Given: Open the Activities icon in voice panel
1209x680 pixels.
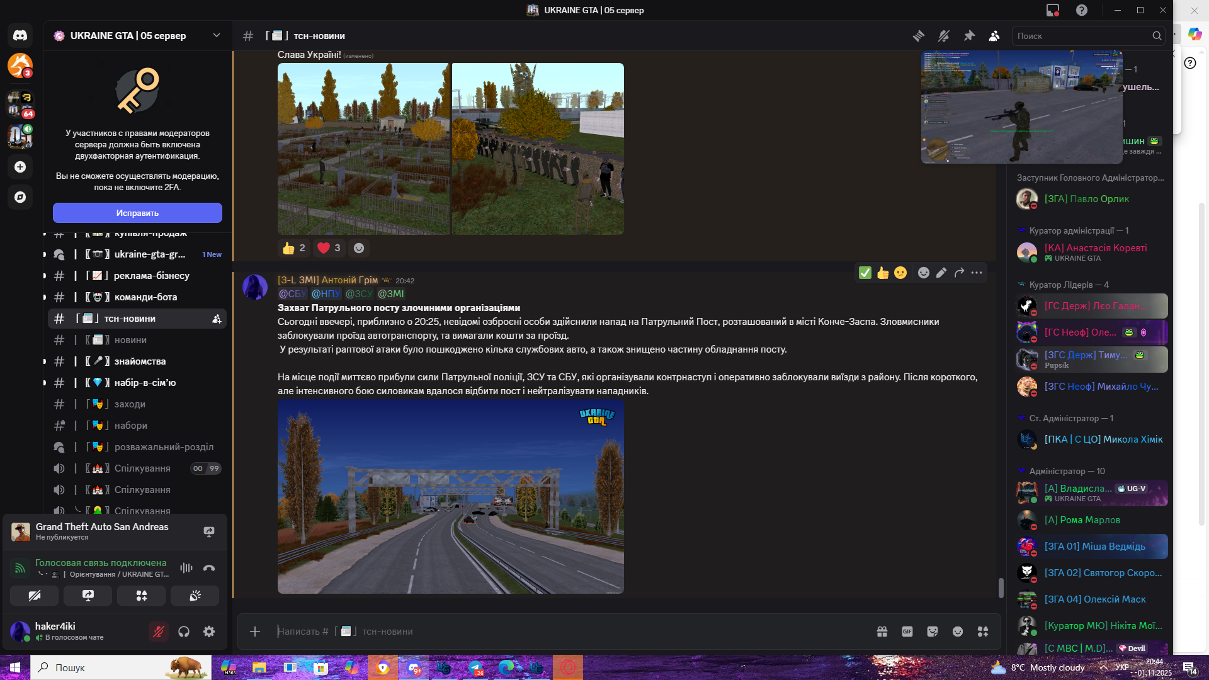Looking at the screenshot, I should [142, 596].
